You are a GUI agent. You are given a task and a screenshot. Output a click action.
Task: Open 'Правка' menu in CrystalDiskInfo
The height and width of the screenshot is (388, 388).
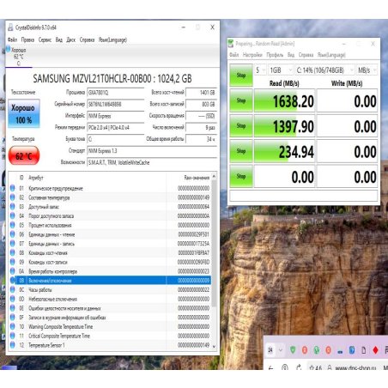pos(27,39)
